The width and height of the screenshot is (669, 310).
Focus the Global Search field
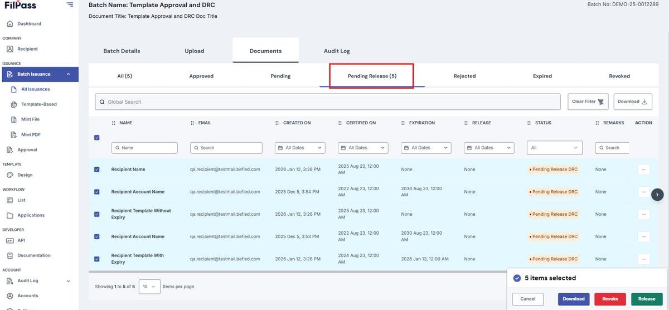328,102
